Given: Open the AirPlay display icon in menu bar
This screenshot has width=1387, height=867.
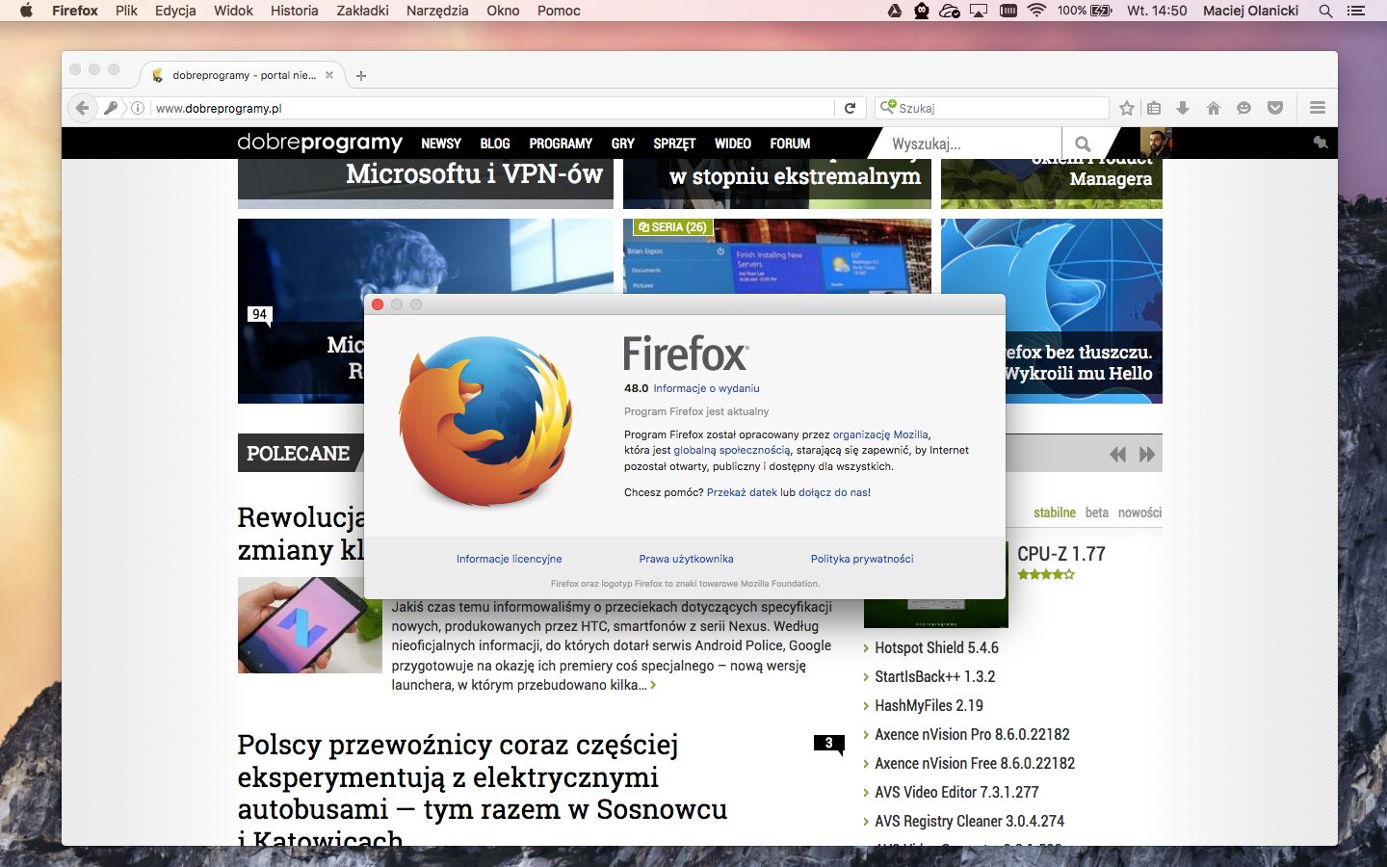Looking at the screenshot, I should [979, 11].
